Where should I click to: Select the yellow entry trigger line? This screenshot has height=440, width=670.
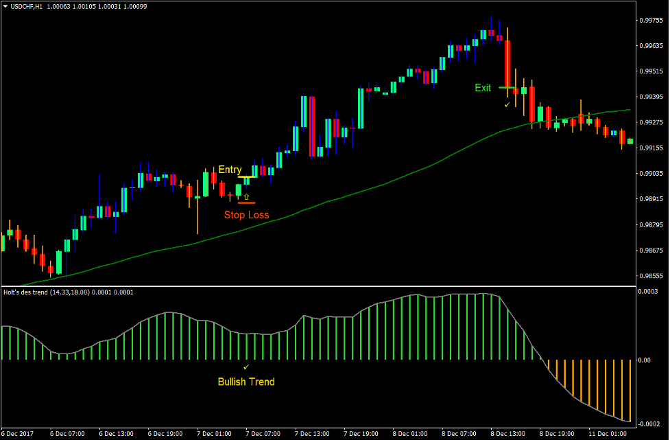pos(247,177)
